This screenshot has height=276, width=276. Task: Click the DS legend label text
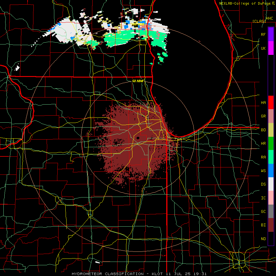[263, 184]
